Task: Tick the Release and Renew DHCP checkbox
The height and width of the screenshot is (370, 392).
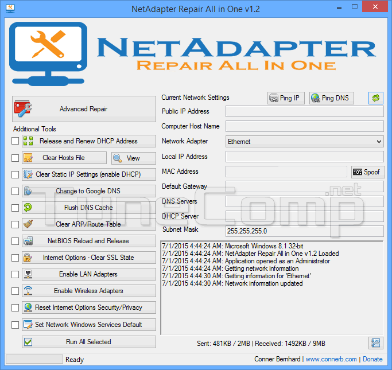Action: (15, 141)
